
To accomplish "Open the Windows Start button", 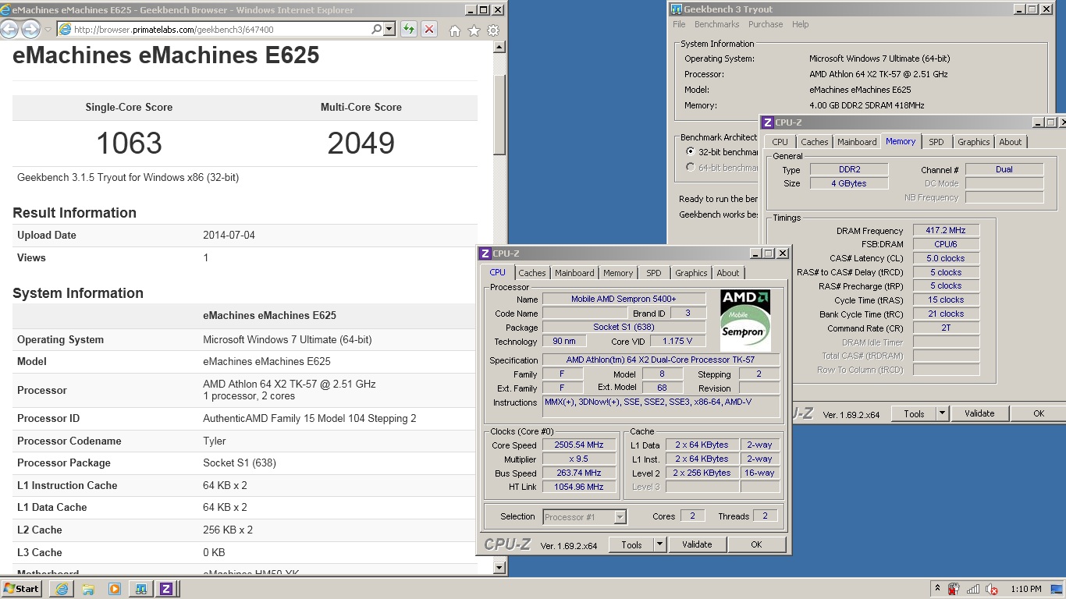I will (x=22, y=589).
